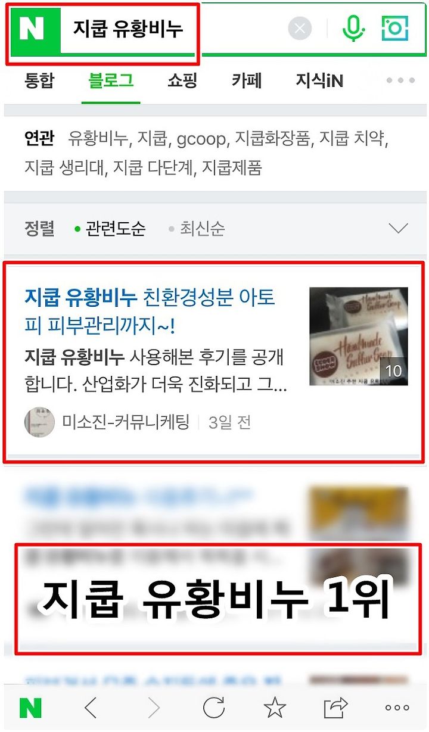429x732 pixels.
Task: Open Smart Lens camera search icon
Action: (395, 28)
